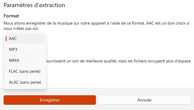Image resolution: width=194 pixels, height=110 pixels.
Task: Choose MP3 from the format list
Action: tap(25, 49)
